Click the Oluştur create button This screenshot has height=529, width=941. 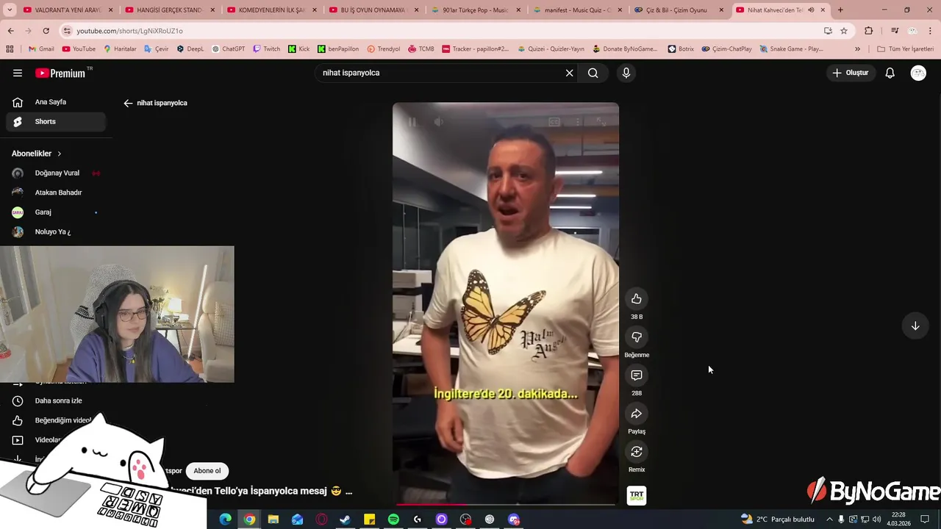pyautogui.click(x=851, y=73)
